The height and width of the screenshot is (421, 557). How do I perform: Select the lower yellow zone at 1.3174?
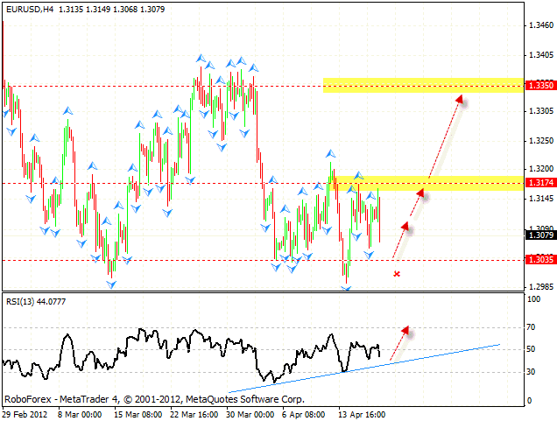coord(426,183)
